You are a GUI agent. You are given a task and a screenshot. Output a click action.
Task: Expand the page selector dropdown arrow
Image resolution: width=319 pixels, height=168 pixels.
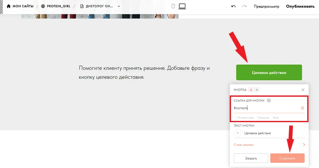(119, 6)
